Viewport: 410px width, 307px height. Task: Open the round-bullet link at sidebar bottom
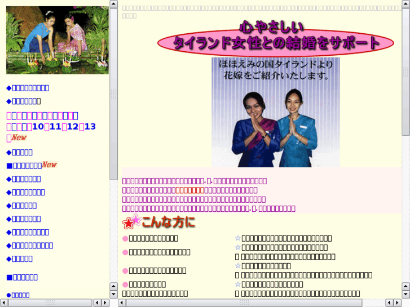18,295
